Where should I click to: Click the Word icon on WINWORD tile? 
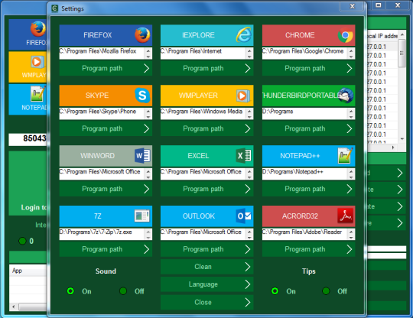[x=142, y=156]
